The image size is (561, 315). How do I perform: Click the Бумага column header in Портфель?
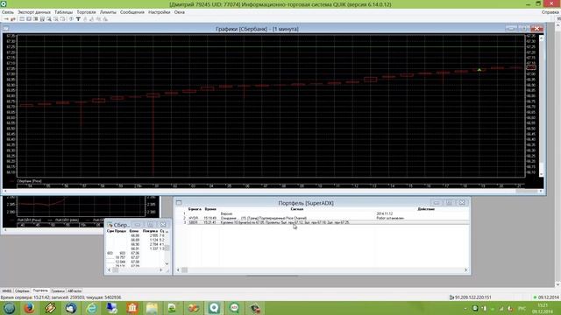[195, 209]
